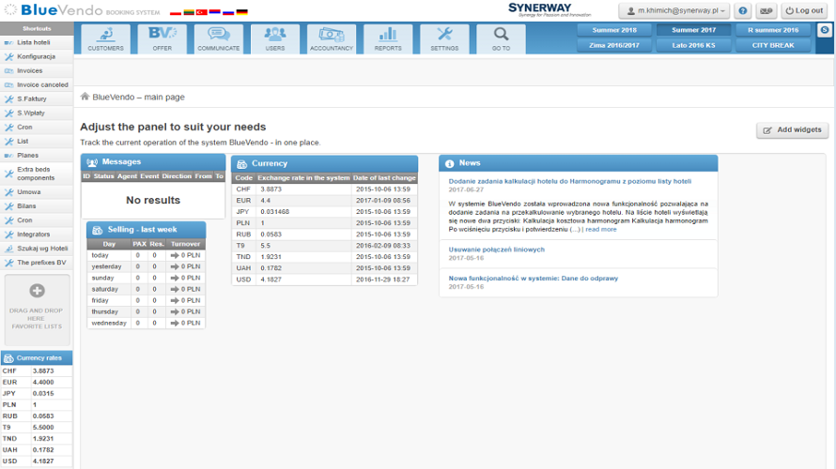This screenshot has height=469, width=836.
Task: Open the List shortcut
Action: tap(37, 141)
